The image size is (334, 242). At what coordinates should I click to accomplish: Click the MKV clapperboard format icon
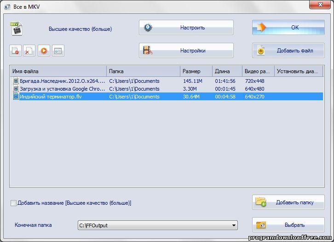click(16, 29)
